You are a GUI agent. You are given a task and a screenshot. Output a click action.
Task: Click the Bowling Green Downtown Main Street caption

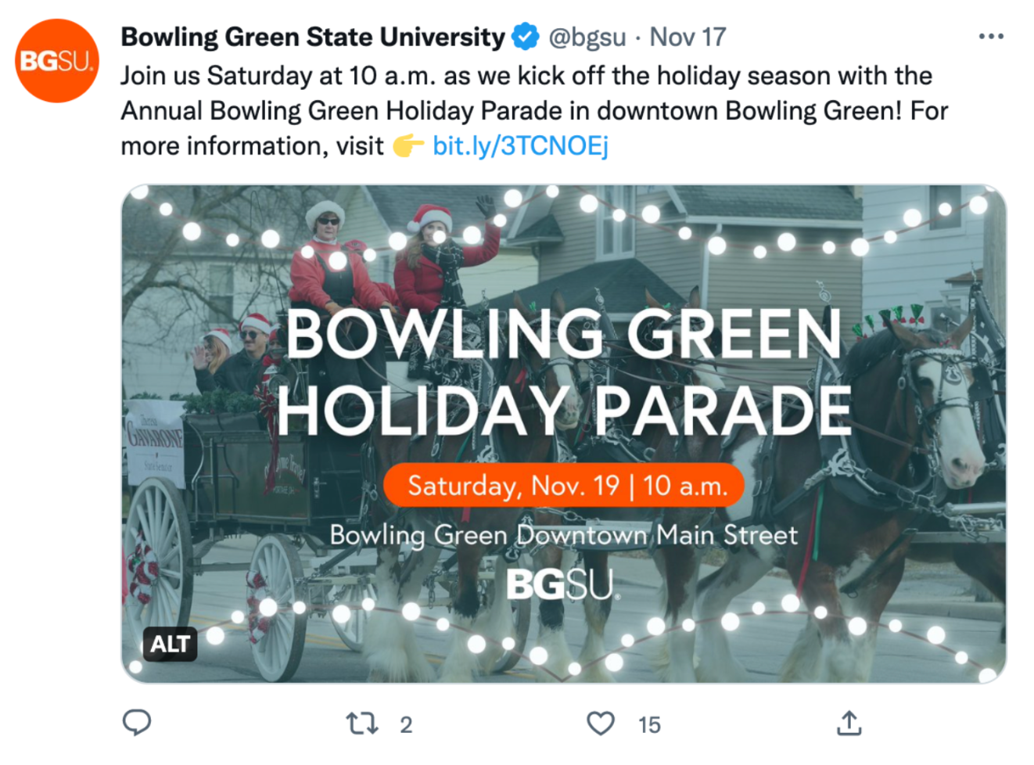563,535
